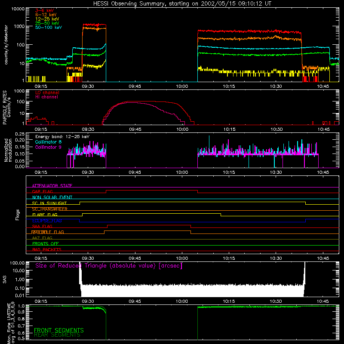The height and width of the screenshot is (344, 344).
Task: Click '09:45' time tick under Flags panel
Action: coord(135,258)
